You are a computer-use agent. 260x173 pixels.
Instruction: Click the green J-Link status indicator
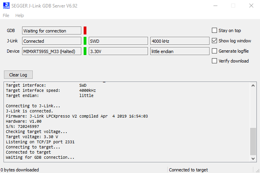point(85,41)
